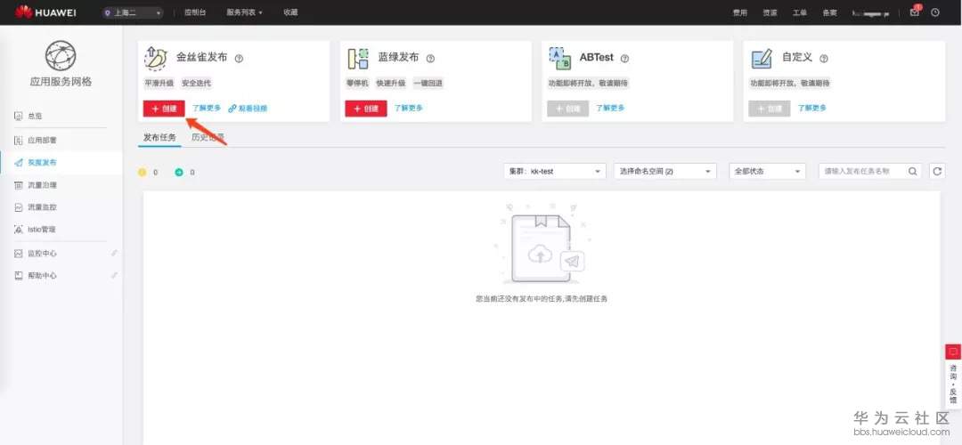Click the search magnifier icon

(913, 172)
